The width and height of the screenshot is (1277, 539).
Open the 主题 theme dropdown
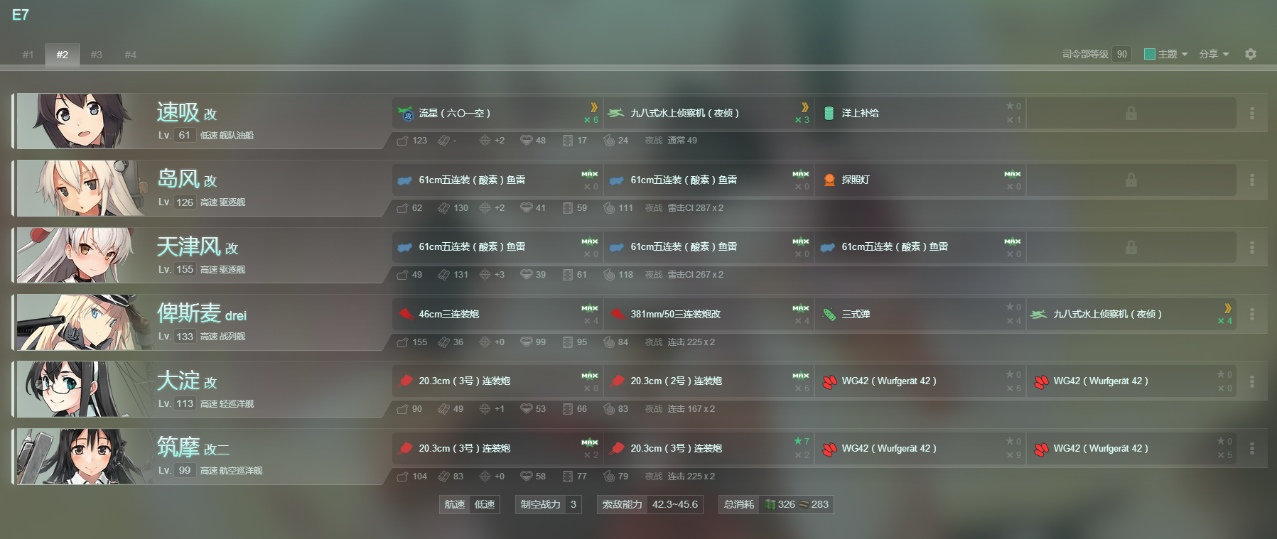[1166, 54]
